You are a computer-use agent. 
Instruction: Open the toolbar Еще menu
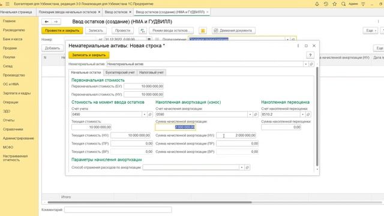370,31
